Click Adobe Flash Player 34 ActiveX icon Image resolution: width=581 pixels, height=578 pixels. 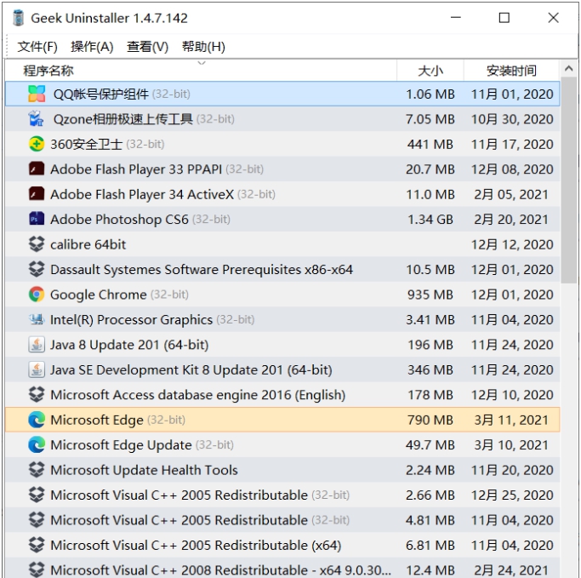tap(37, 194)
